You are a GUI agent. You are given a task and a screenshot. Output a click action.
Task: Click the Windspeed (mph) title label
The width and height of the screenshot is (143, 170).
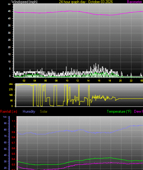[25, 2]
